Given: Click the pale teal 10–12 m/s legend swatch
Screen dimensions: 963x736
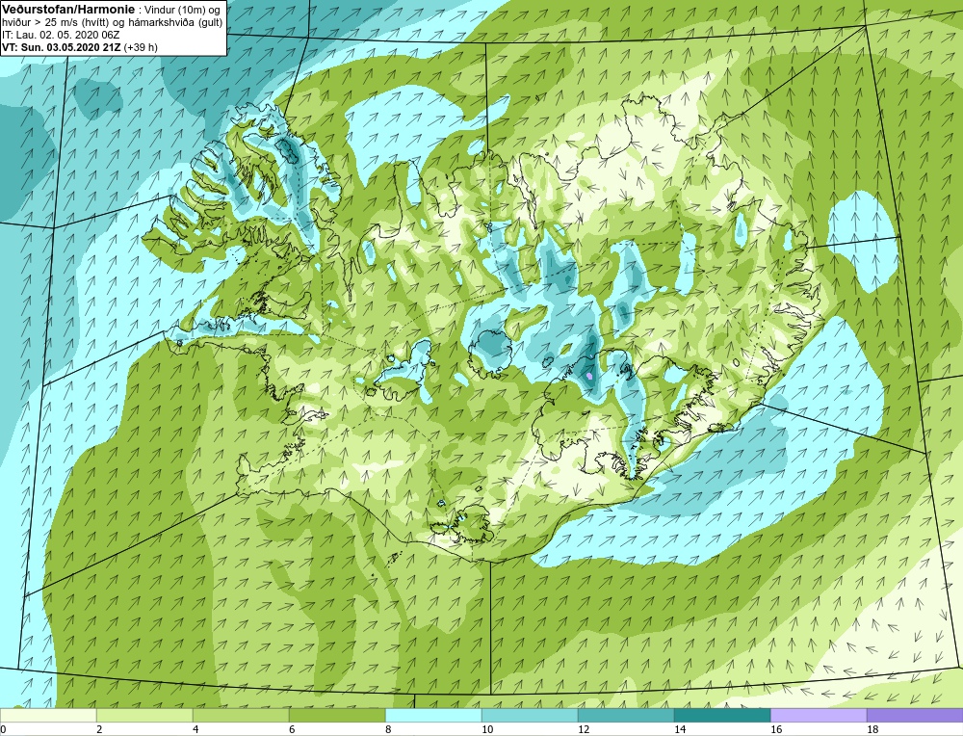Looking at the screenshot, I should pyautogui.click(x=530, y=716).
